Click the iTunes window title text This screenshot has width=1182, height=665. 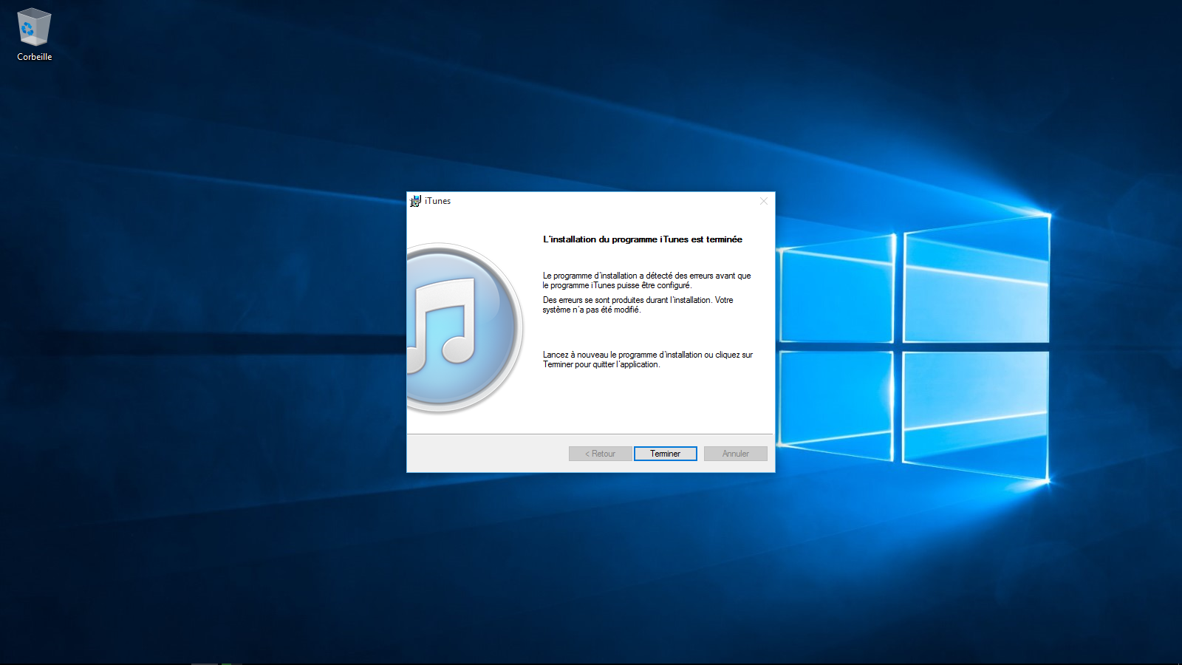[437, 201]
